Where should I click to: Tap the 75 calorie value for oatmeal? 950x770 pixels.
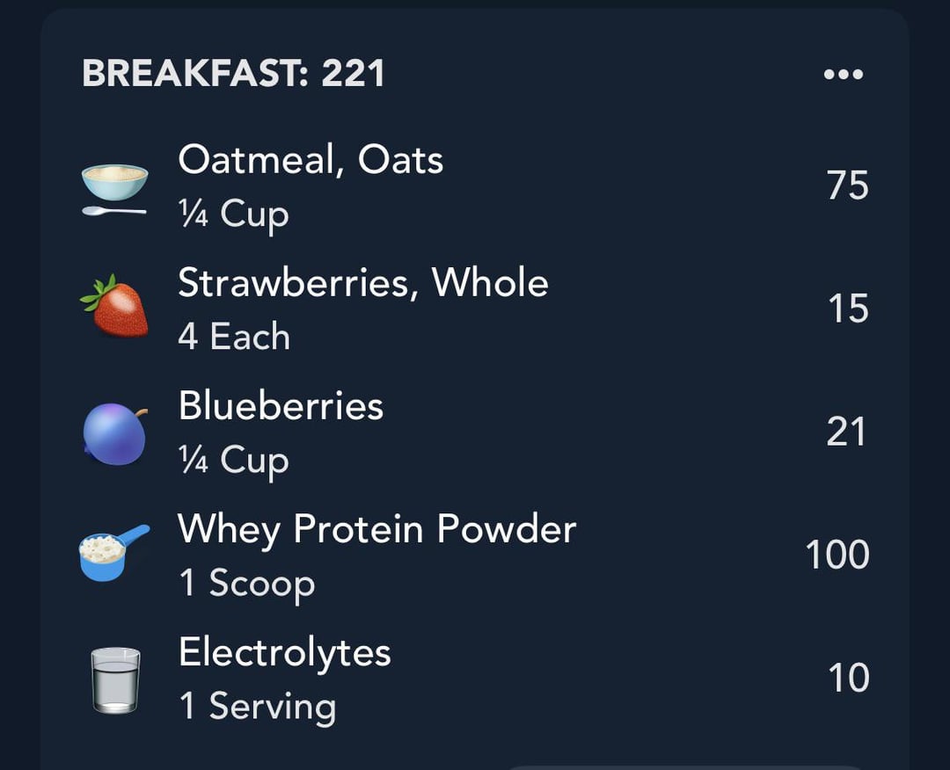click(848, 185)
